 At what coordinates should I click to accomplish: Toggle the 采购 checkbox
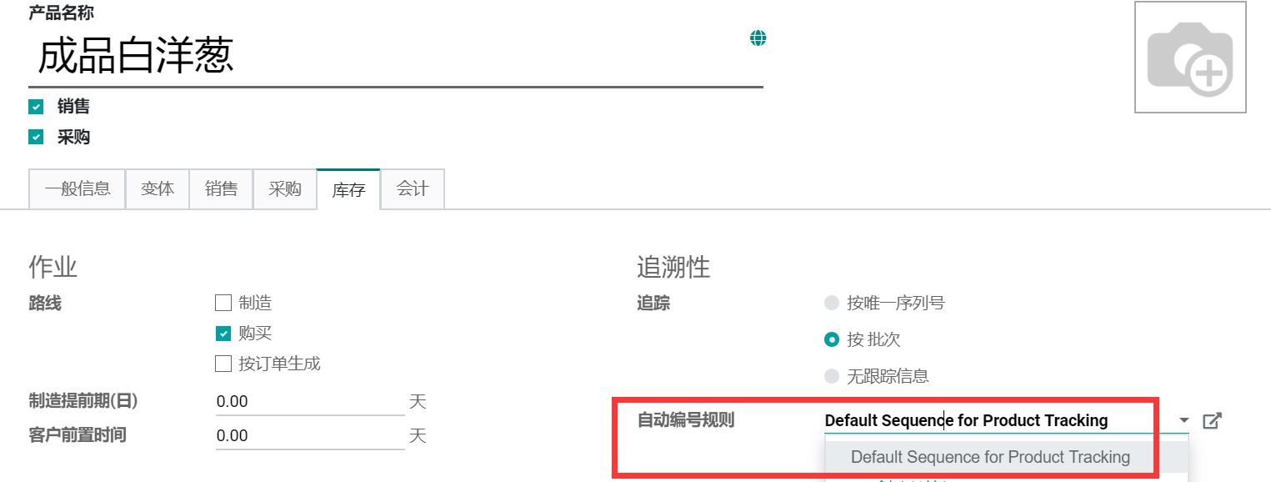click(36, 138)
